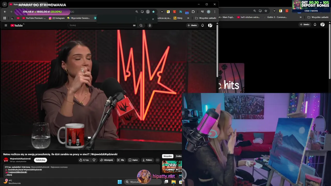Image resolution: width=331 pixels, height=186 pixels.
Task: Go to the YouTube home logo
Action: point(17,25)
